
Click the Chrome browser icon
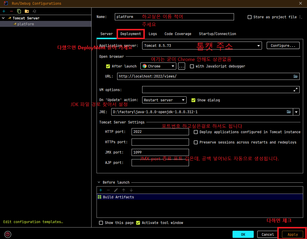pos(145,66)
